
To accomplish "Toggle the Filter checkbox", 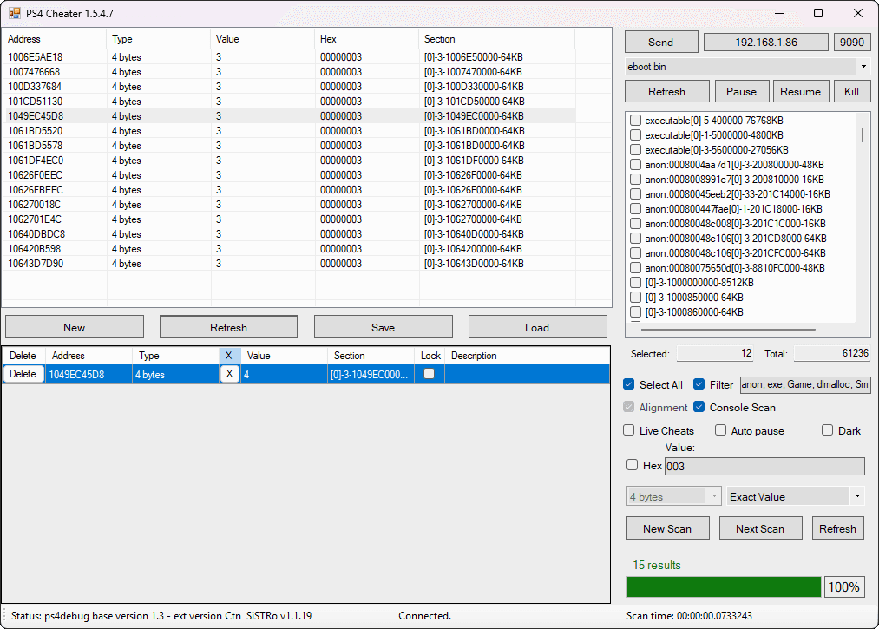I will [699, 384].
